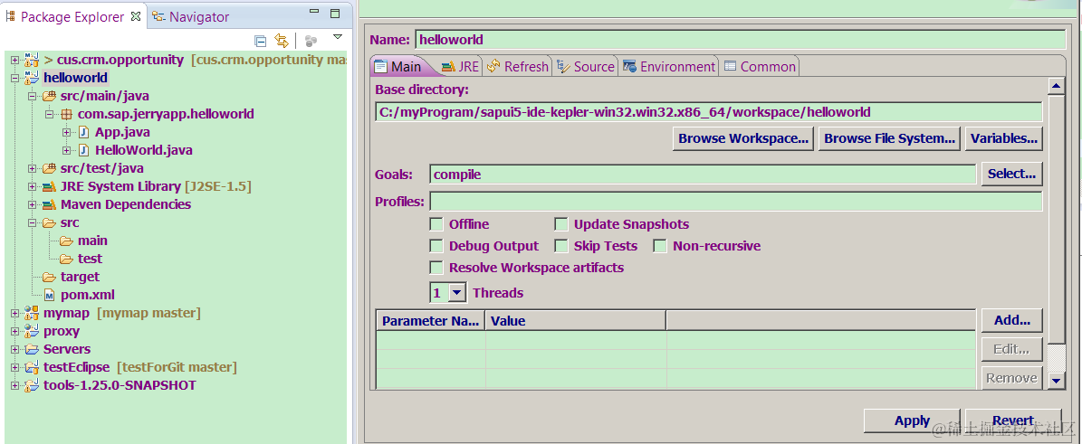Click the src/test/java source folder icon
1082x444 pixels.
(x=49, y=168)
